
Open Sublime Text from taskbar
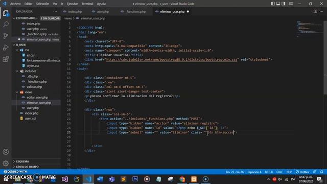(x=124, y=179)
